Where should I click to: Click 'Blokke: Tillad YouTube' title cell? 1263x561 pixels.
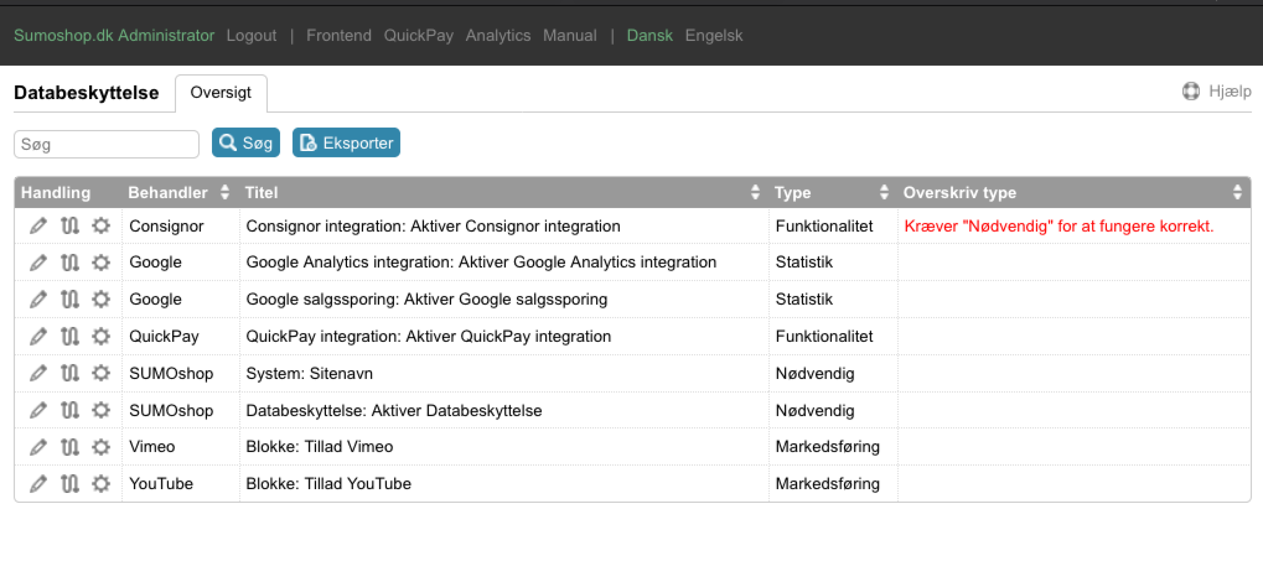tap(329, 484)
